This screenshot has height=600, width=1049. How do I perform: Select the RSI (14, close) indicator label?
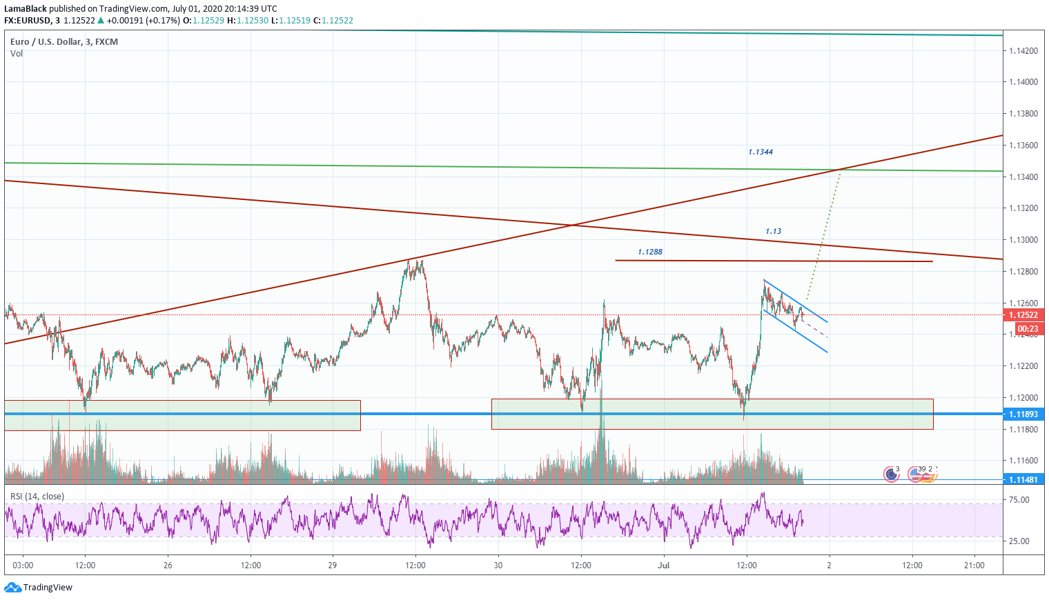[x=37, y=497]
